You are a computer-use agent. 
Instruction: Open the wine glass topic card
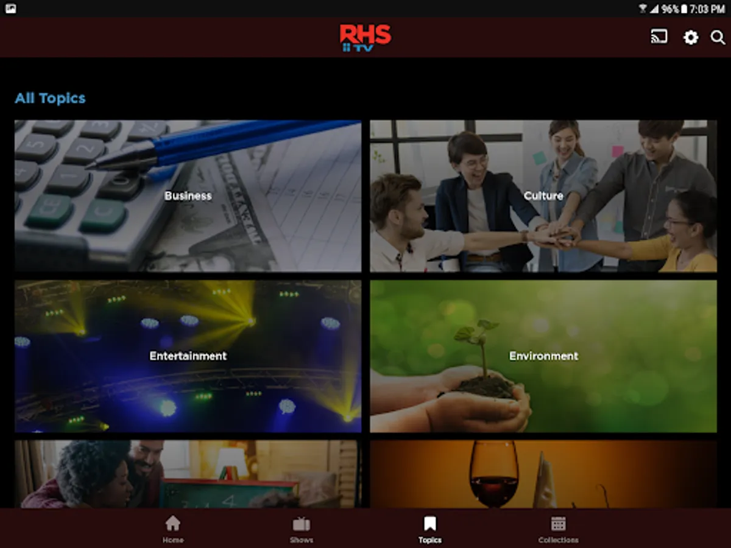tap(543, 474)
